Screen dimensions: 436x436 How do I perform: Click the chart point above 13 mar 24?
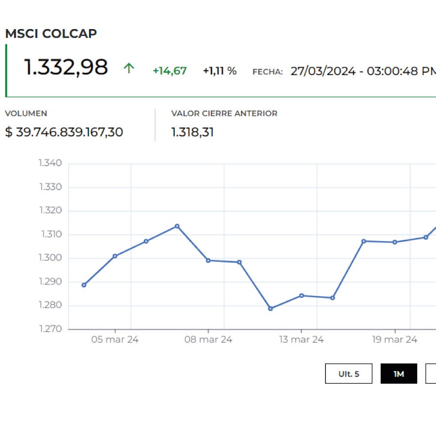point(301,296)
